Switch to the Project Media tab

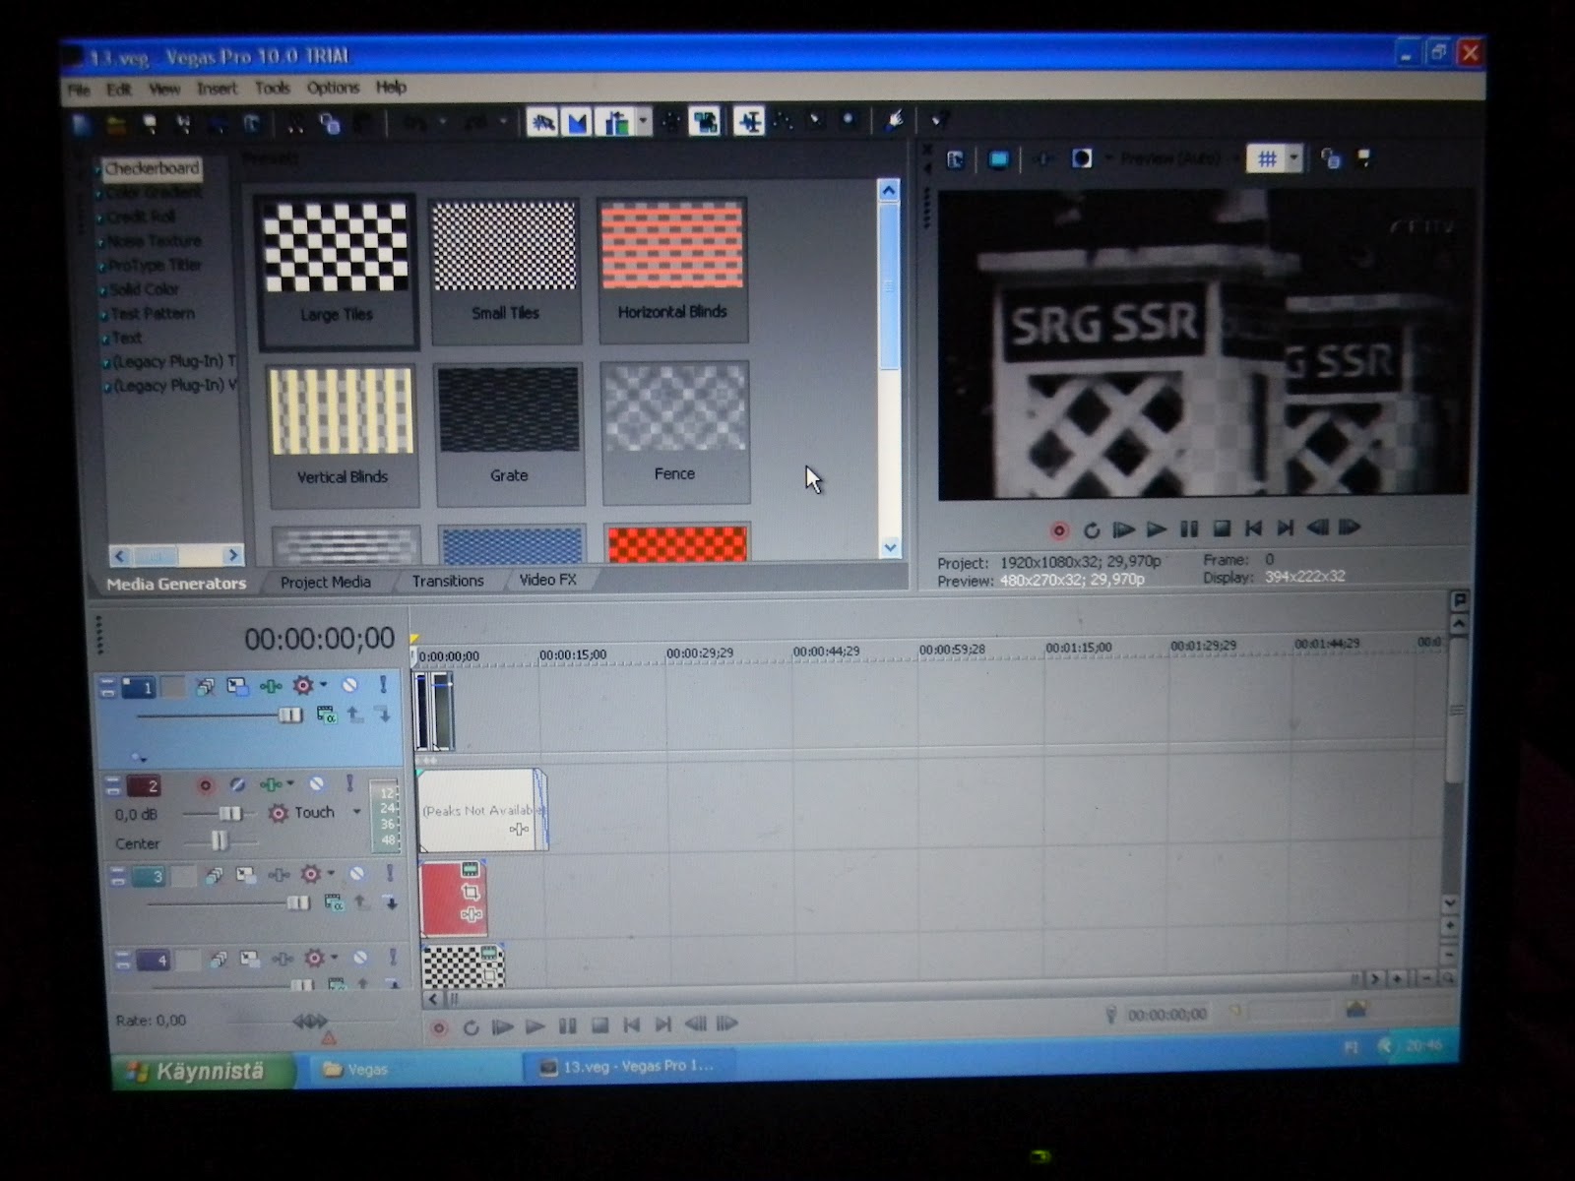tap(326, 582)
